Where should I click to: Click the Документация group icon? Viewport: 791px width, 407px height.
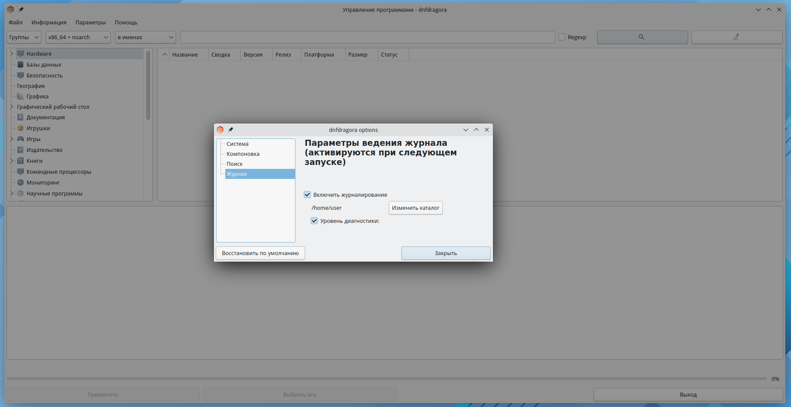(20, 117)
